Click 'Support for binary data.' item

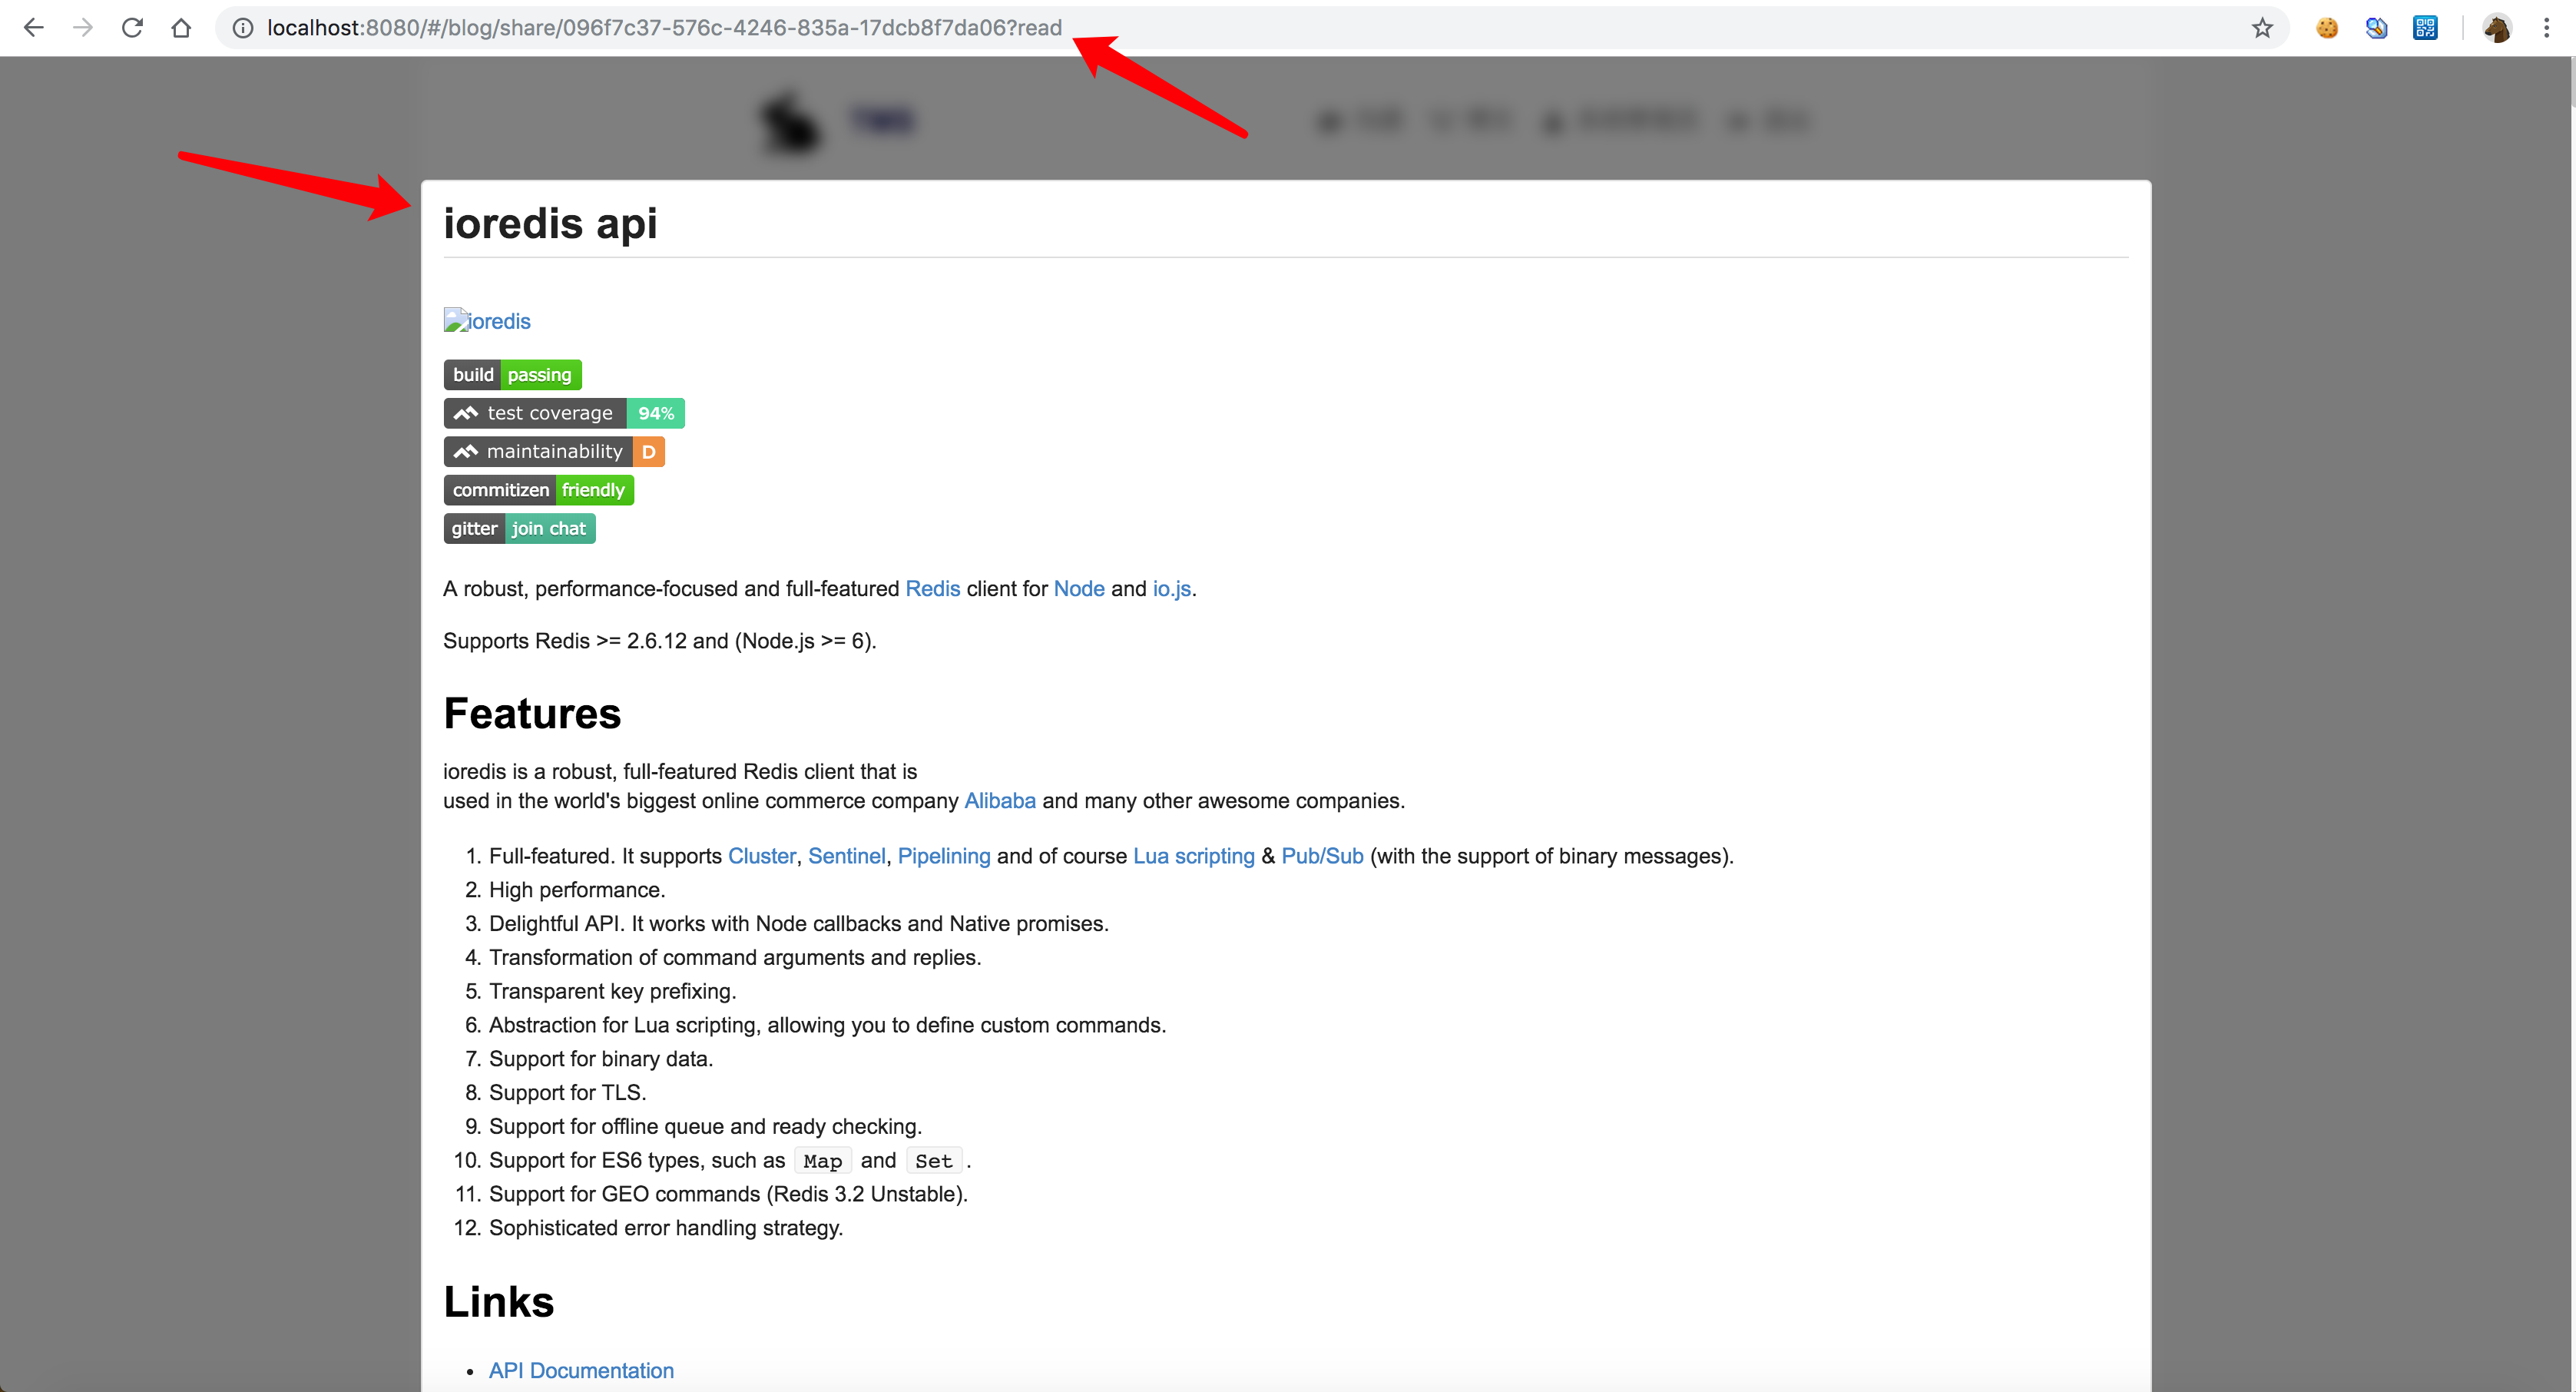601,1059
